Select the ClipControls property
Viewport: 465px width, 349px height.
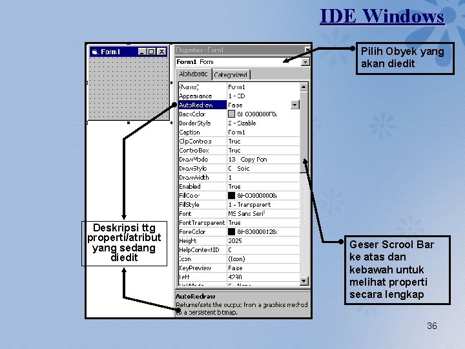pyautogui.click(x=203, y=142)
